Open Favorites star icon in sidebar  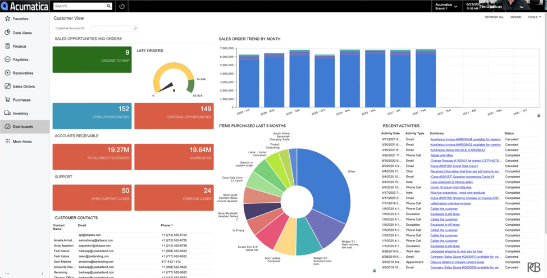pyautogui.click(x=7, y=19)
